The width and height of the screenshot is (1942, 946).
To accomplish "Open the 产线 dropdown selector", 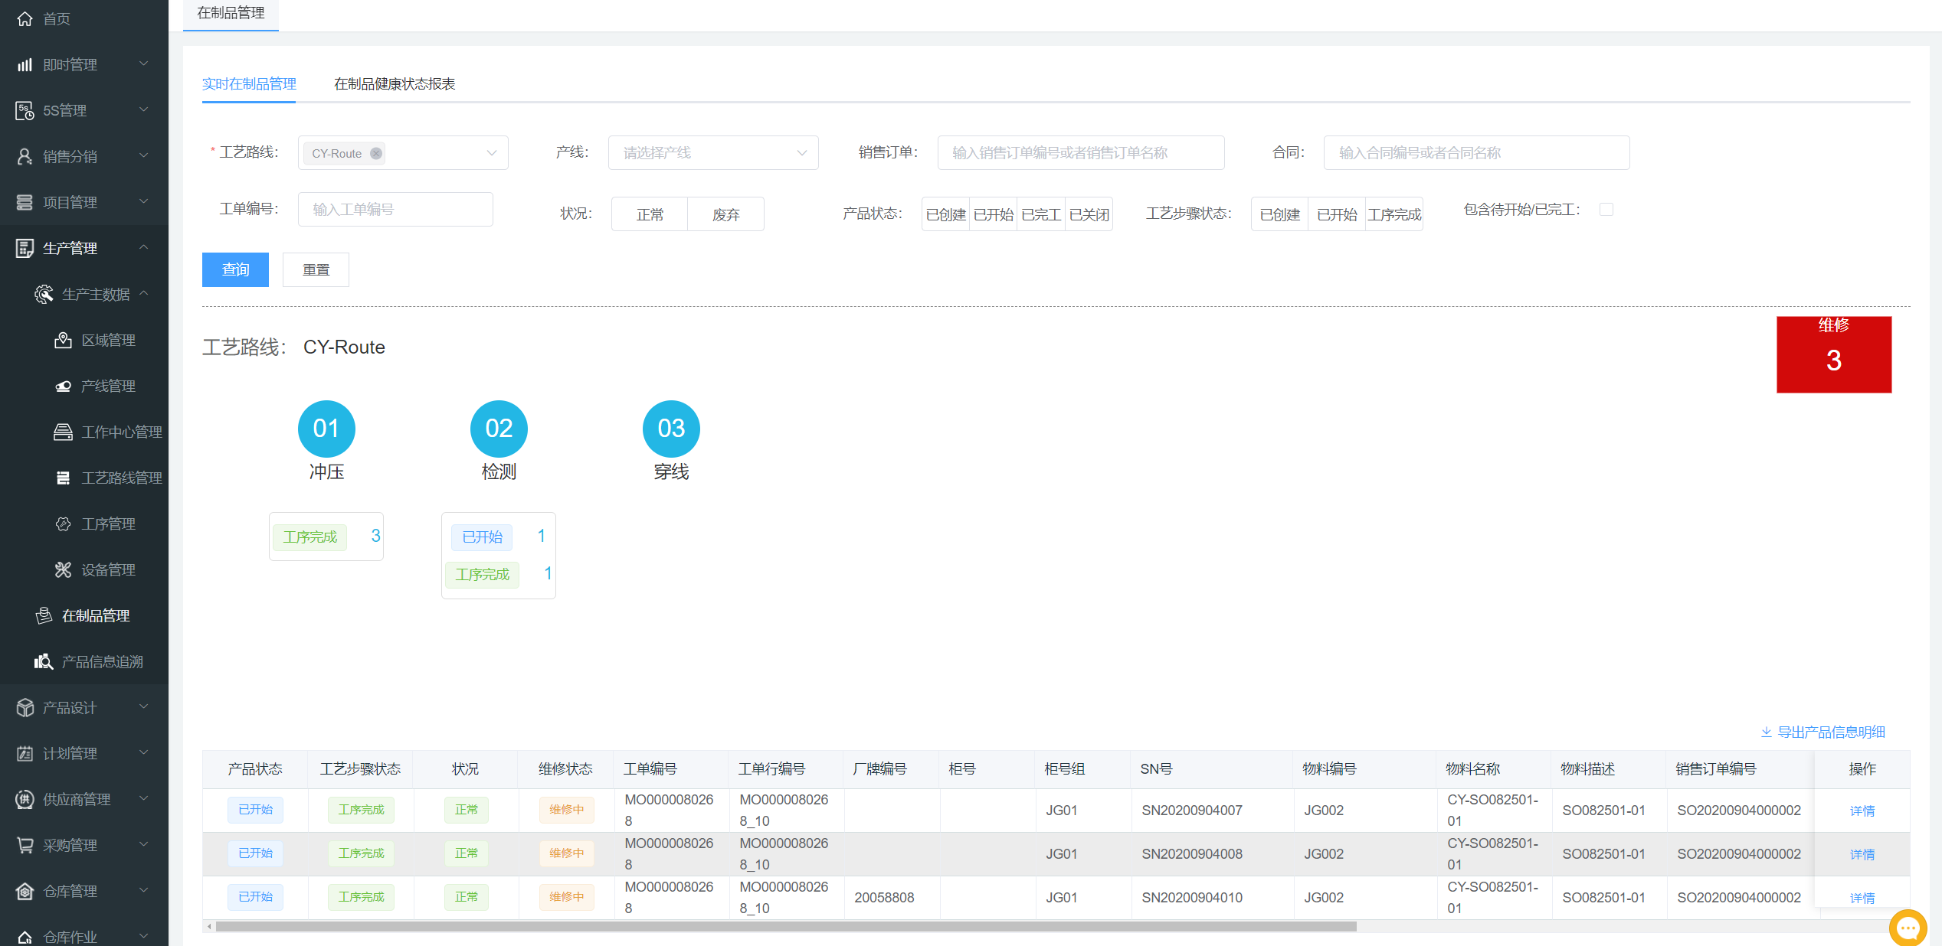I will click(712, 153).
